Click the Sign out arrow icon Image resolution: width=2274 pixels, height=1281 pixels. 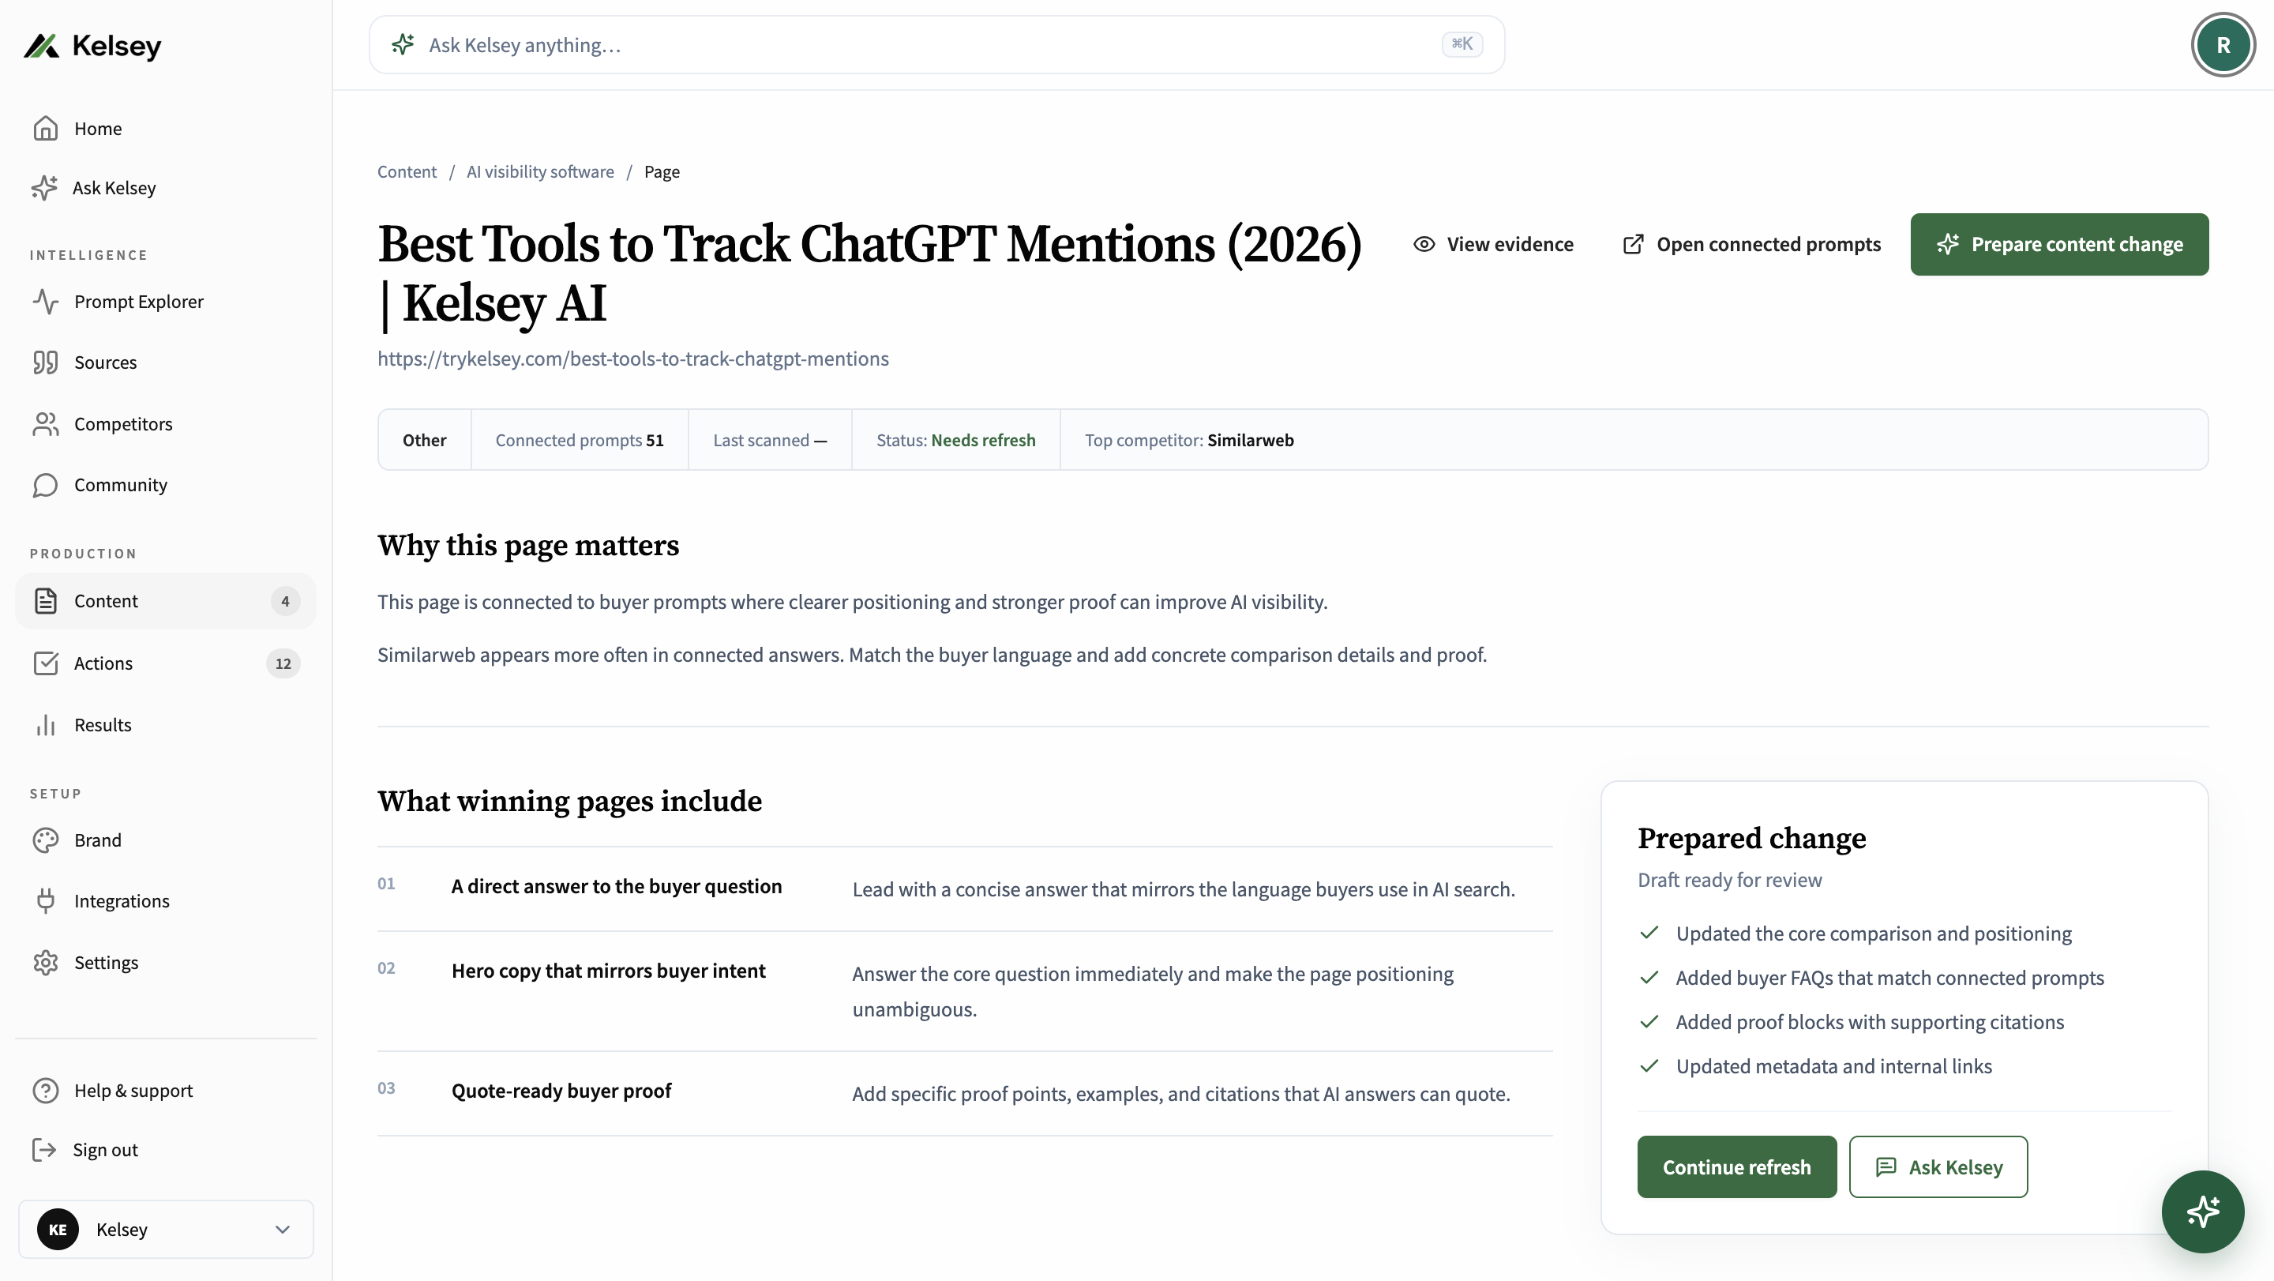pyautogui.click(x=44, y=1149)
